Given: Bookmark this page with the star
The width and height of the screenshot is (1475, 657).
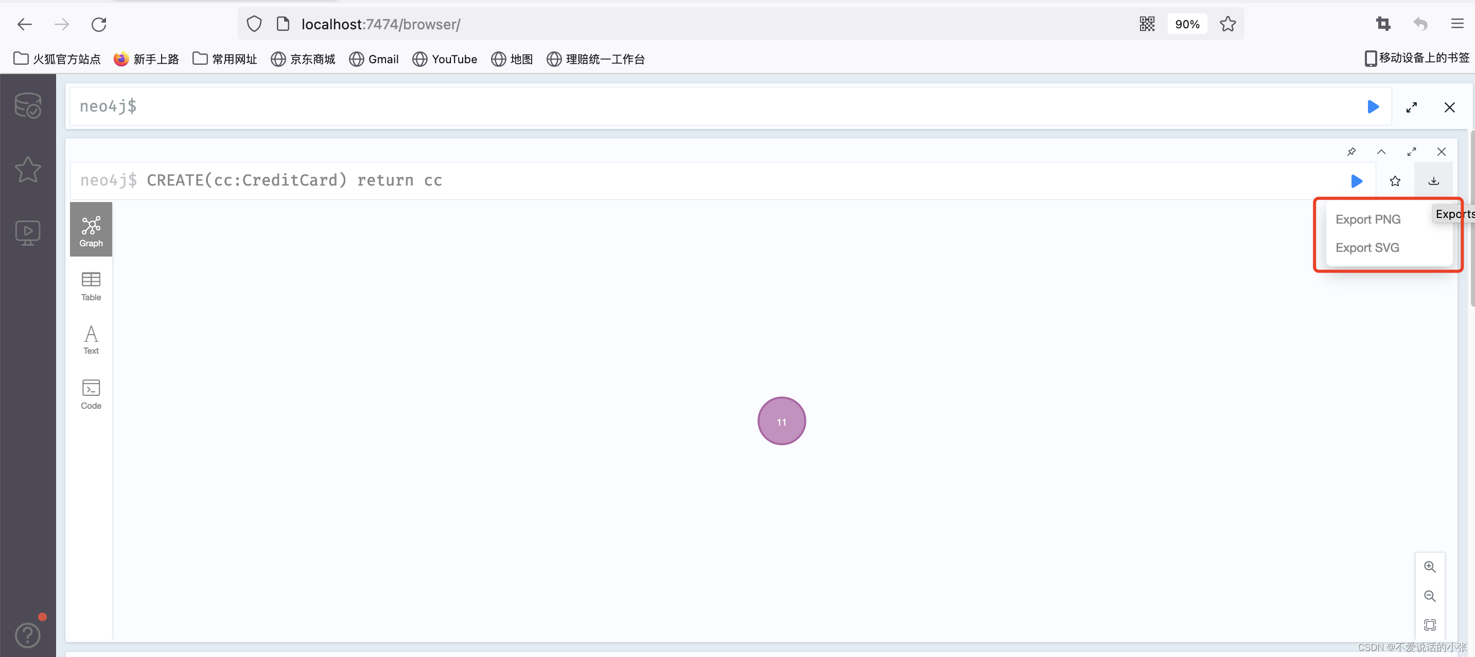Looking at the screenshot, I should coord(1227,24).
